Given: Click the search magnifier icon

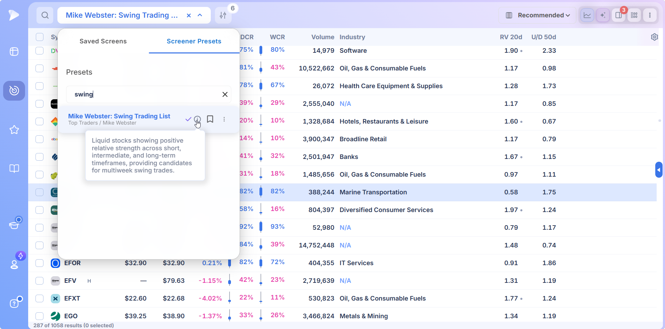Looking at the screenshot, I should (x=45, y=15).
